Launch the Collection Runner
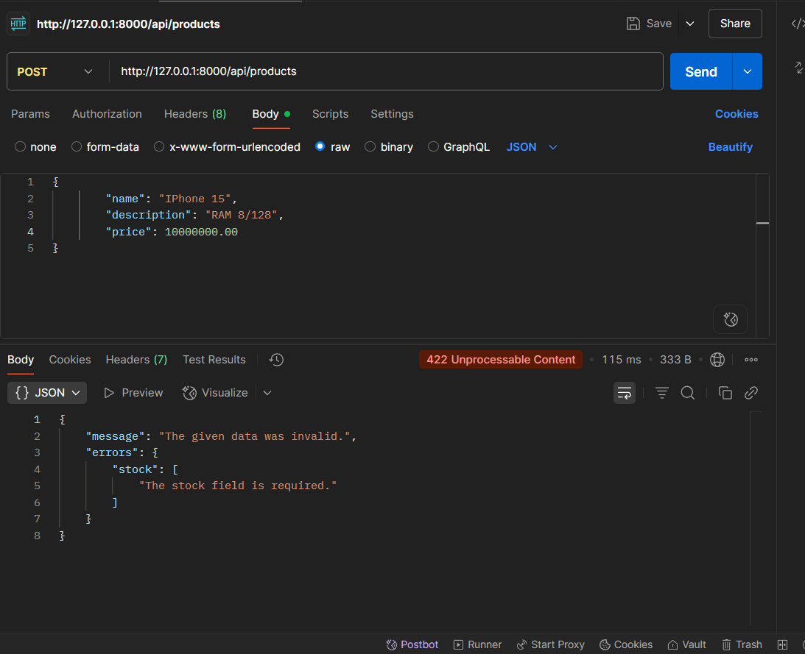 tap(477, 644)
